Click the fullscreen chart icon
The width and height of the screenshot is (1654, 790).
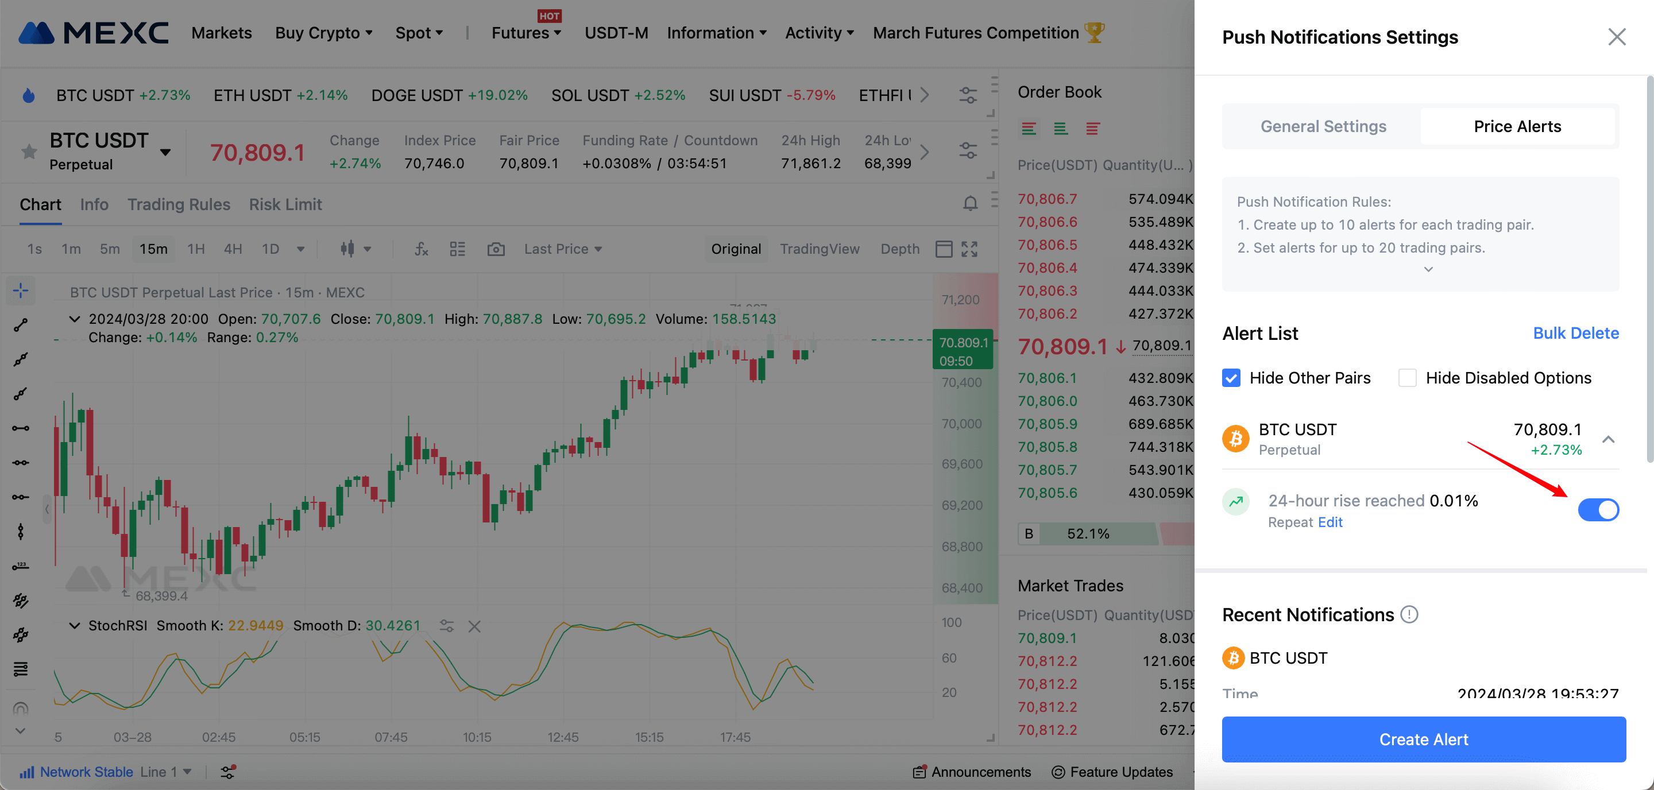click(969, 249)
